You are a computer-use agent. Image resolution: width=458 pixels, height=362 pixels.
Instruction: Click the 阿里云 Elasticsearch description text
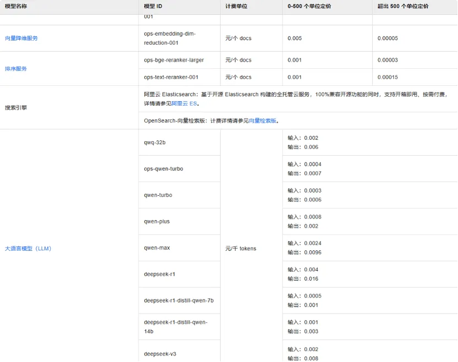click(x=296, y=99)
